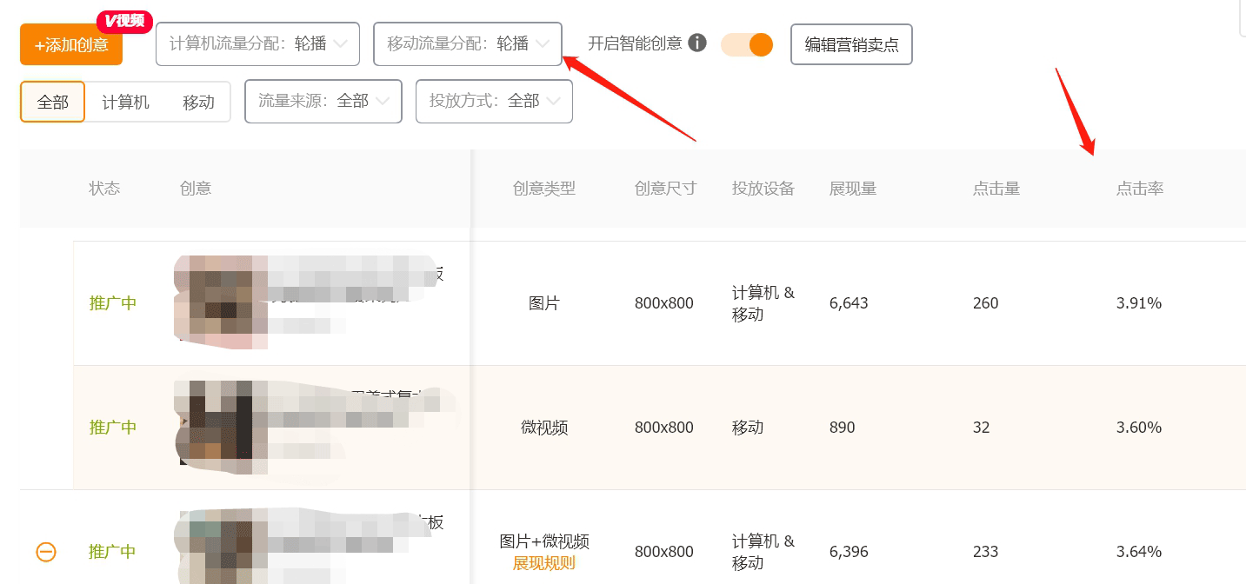The image size is (1246, 584).
Task: Open 移动流量分配 dropdown
Action: [x=468, y=44]
